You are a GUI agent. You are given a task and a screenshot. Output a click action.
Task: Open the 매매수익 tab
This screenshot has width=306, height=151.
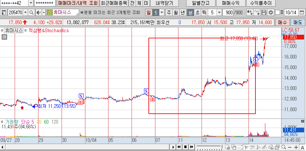pos(230,3)
